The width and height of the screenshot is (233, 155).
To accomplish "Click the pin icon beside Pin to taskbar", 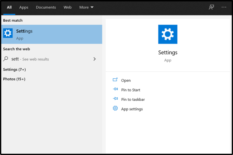I will coord(115,99).
